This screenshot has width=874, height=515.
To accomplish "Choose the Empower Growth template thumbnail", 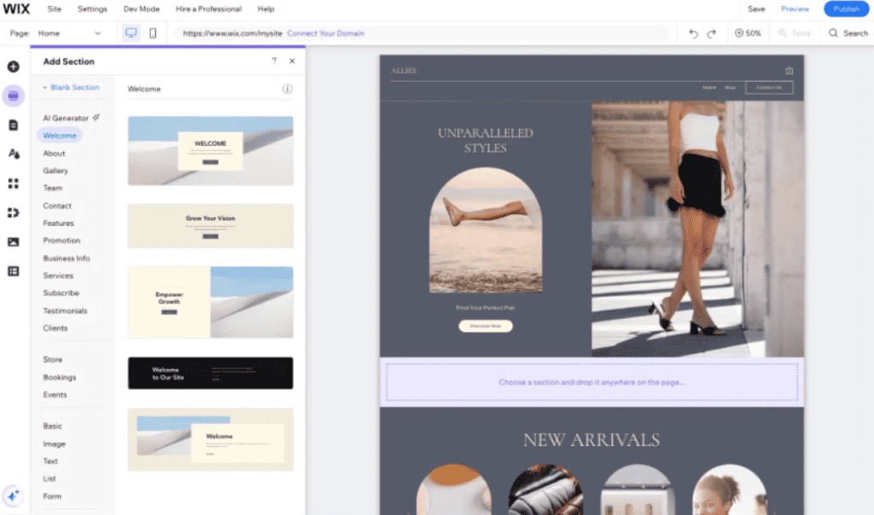I will point(210,303).
